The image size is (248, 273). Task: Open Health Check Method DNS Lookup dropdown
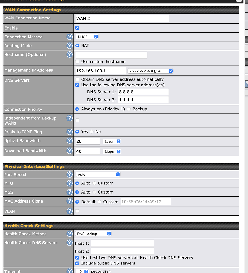93,234
